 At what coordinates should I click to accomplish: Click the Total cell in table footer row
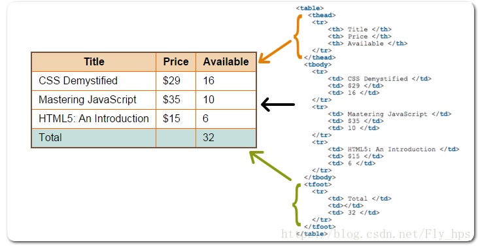(94, 138)
